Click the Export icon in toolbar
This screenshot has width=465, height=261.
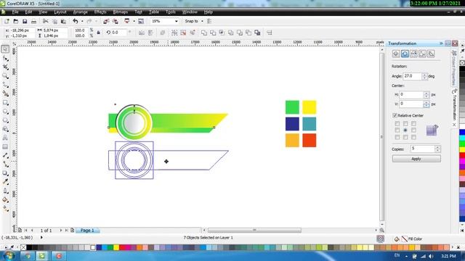(115, 21)
